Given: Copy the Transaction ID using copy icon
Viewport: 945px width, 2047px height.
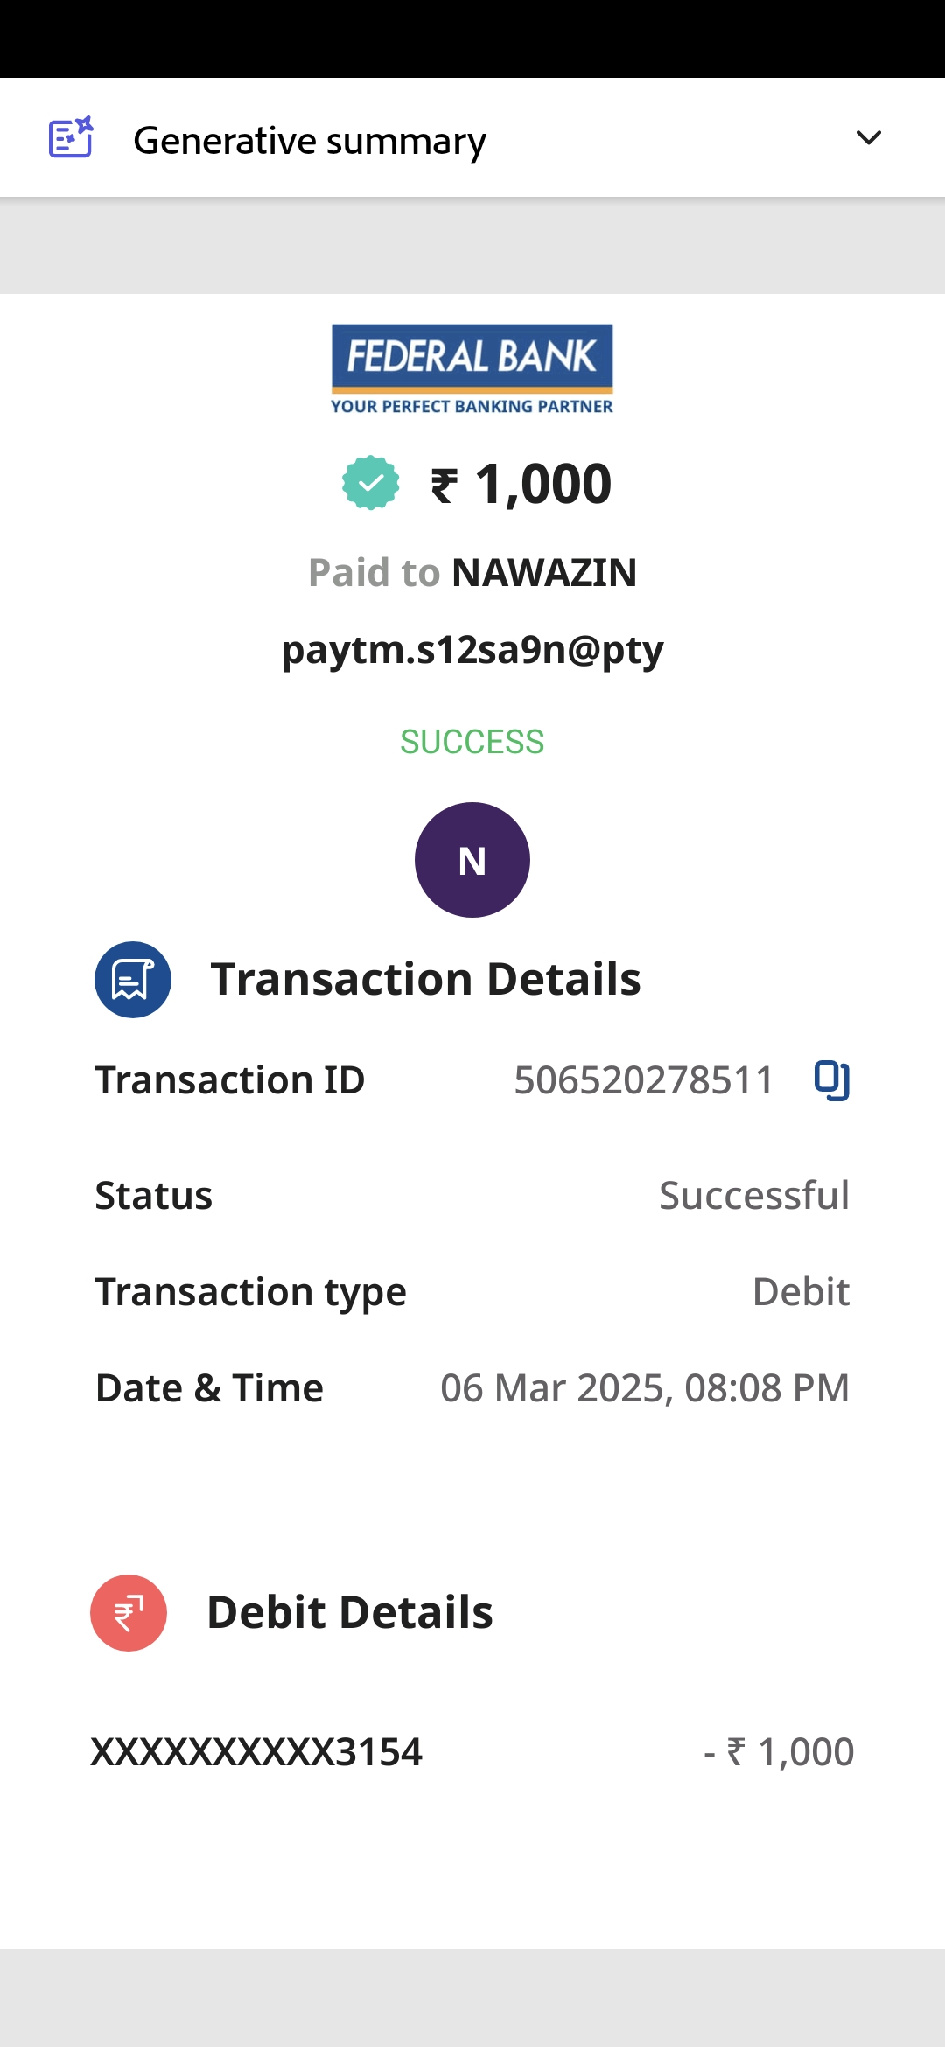Looking at the screenshot, I should [831, 1079].
